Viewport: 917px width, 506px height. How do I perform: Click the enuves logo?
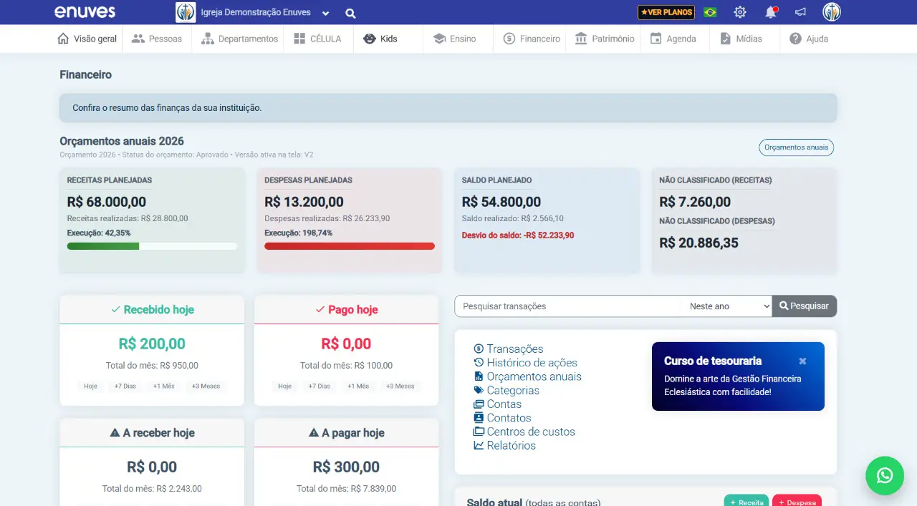click(85, 12)
